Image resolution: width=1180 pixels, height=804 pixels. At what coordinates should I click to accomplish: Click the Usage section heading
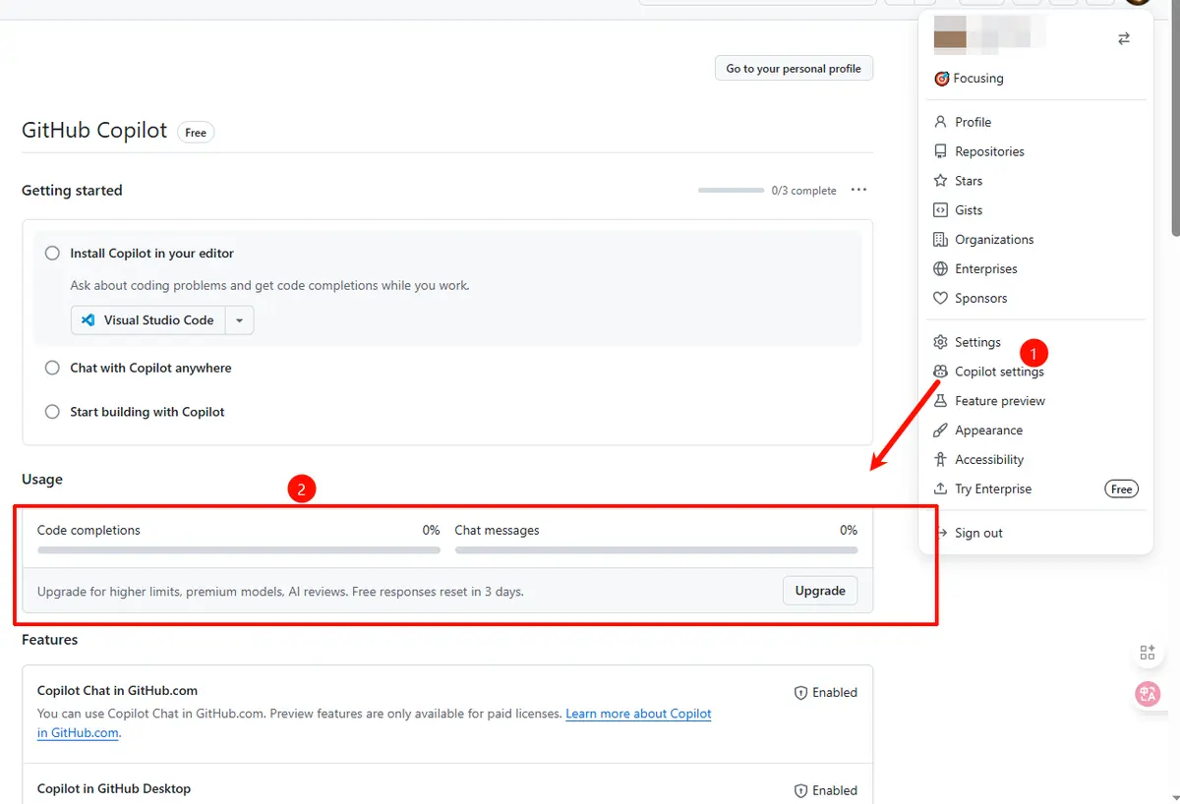[42, 480]
